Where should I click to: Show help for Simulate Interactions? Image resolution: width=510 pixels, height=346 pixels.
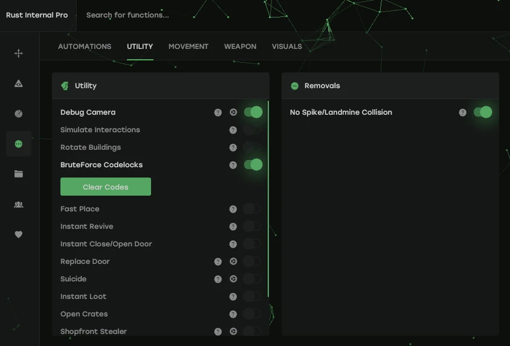tap(233, 130)
